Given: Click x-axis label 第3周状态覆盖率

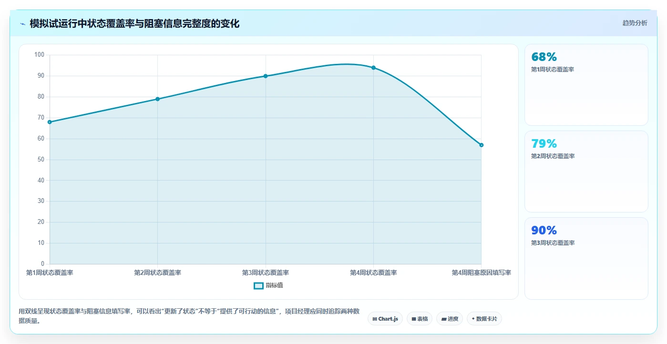Looking at the screenshot, I should (x=266, y=273).
